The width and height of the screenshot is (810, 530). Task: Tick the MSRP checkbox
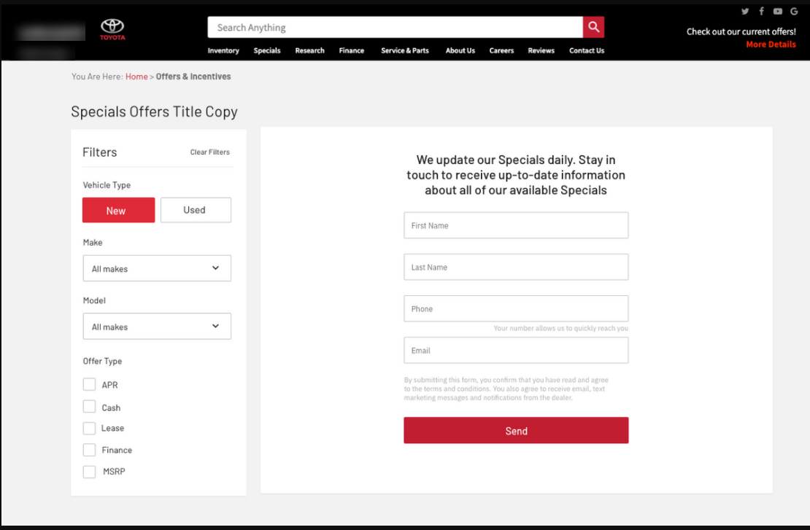click(x=89, y=472)
